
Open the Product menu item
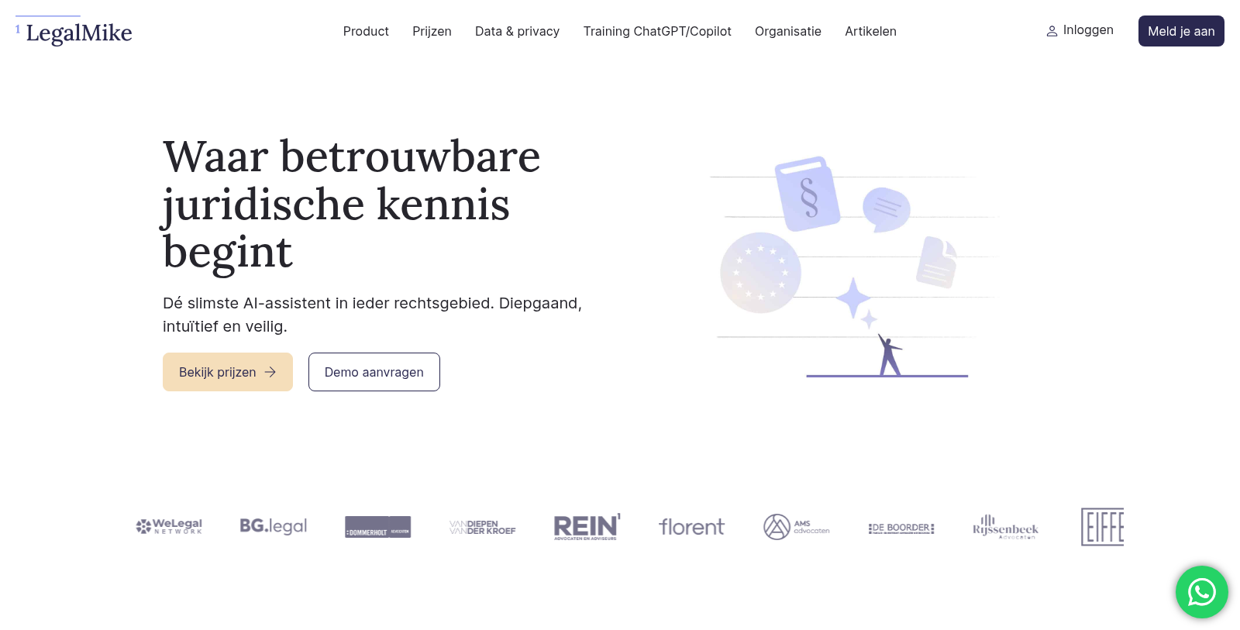point(366,31)
